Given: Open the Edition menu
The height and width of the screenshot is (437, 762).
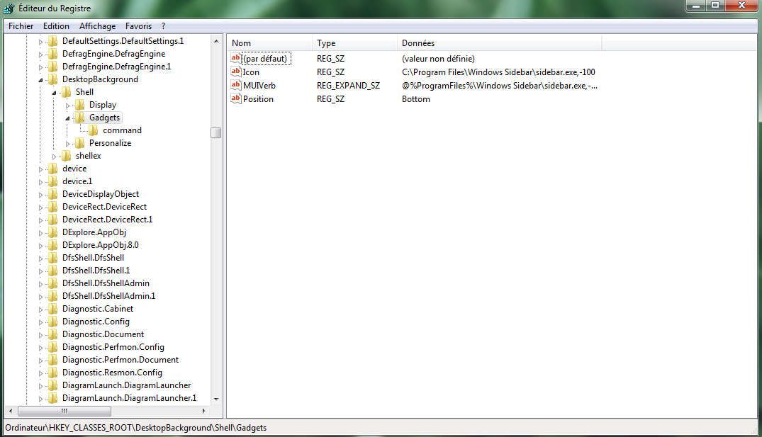Looking at the screenshot, I should (x=56, y=26).
